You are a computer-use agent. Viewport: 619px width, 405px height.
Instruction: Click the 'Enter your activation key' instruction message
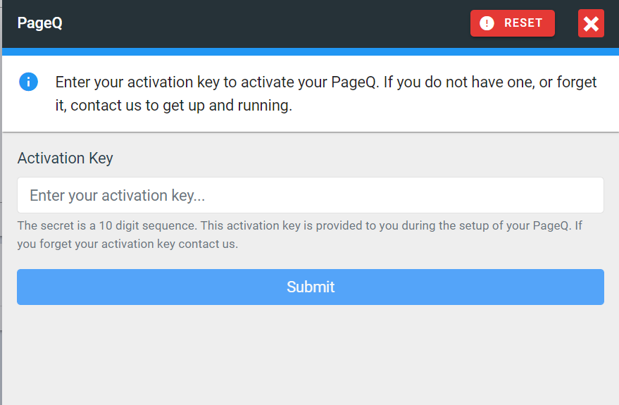[325, 82]
